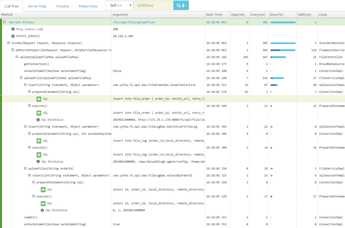Click the search download button

[181, 6]
